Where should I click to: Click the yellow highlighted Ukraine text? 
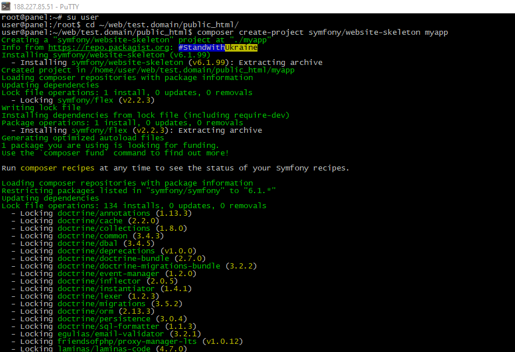coord(241,48)
